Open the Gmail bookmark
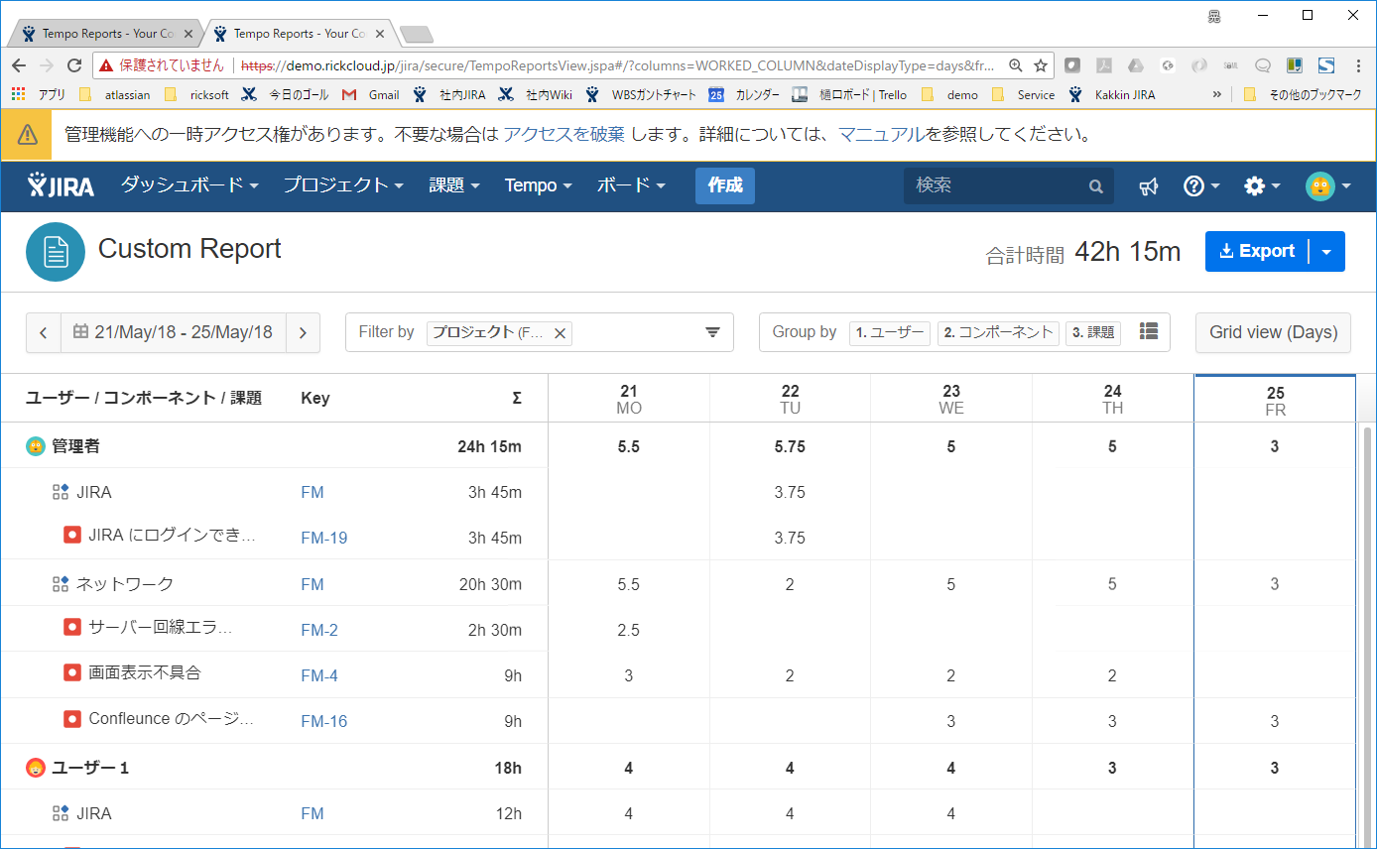The image size is (1377, 849). point(370,95)
